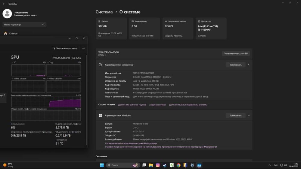Click the Windows logo beside Характеристики Windows

100,115
